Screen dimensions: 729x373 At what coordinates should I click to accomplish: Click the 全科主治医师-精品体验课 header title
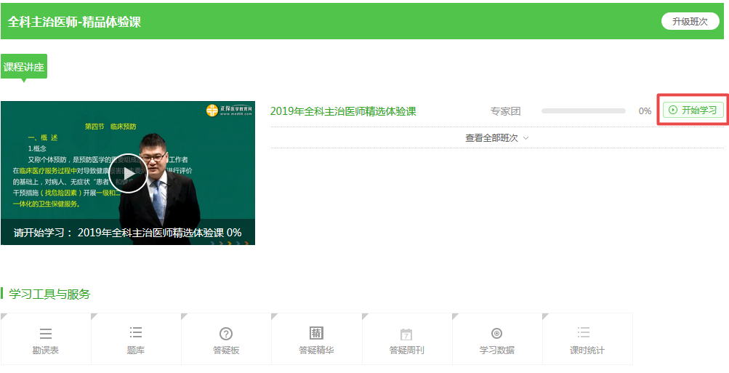(74, 22)
